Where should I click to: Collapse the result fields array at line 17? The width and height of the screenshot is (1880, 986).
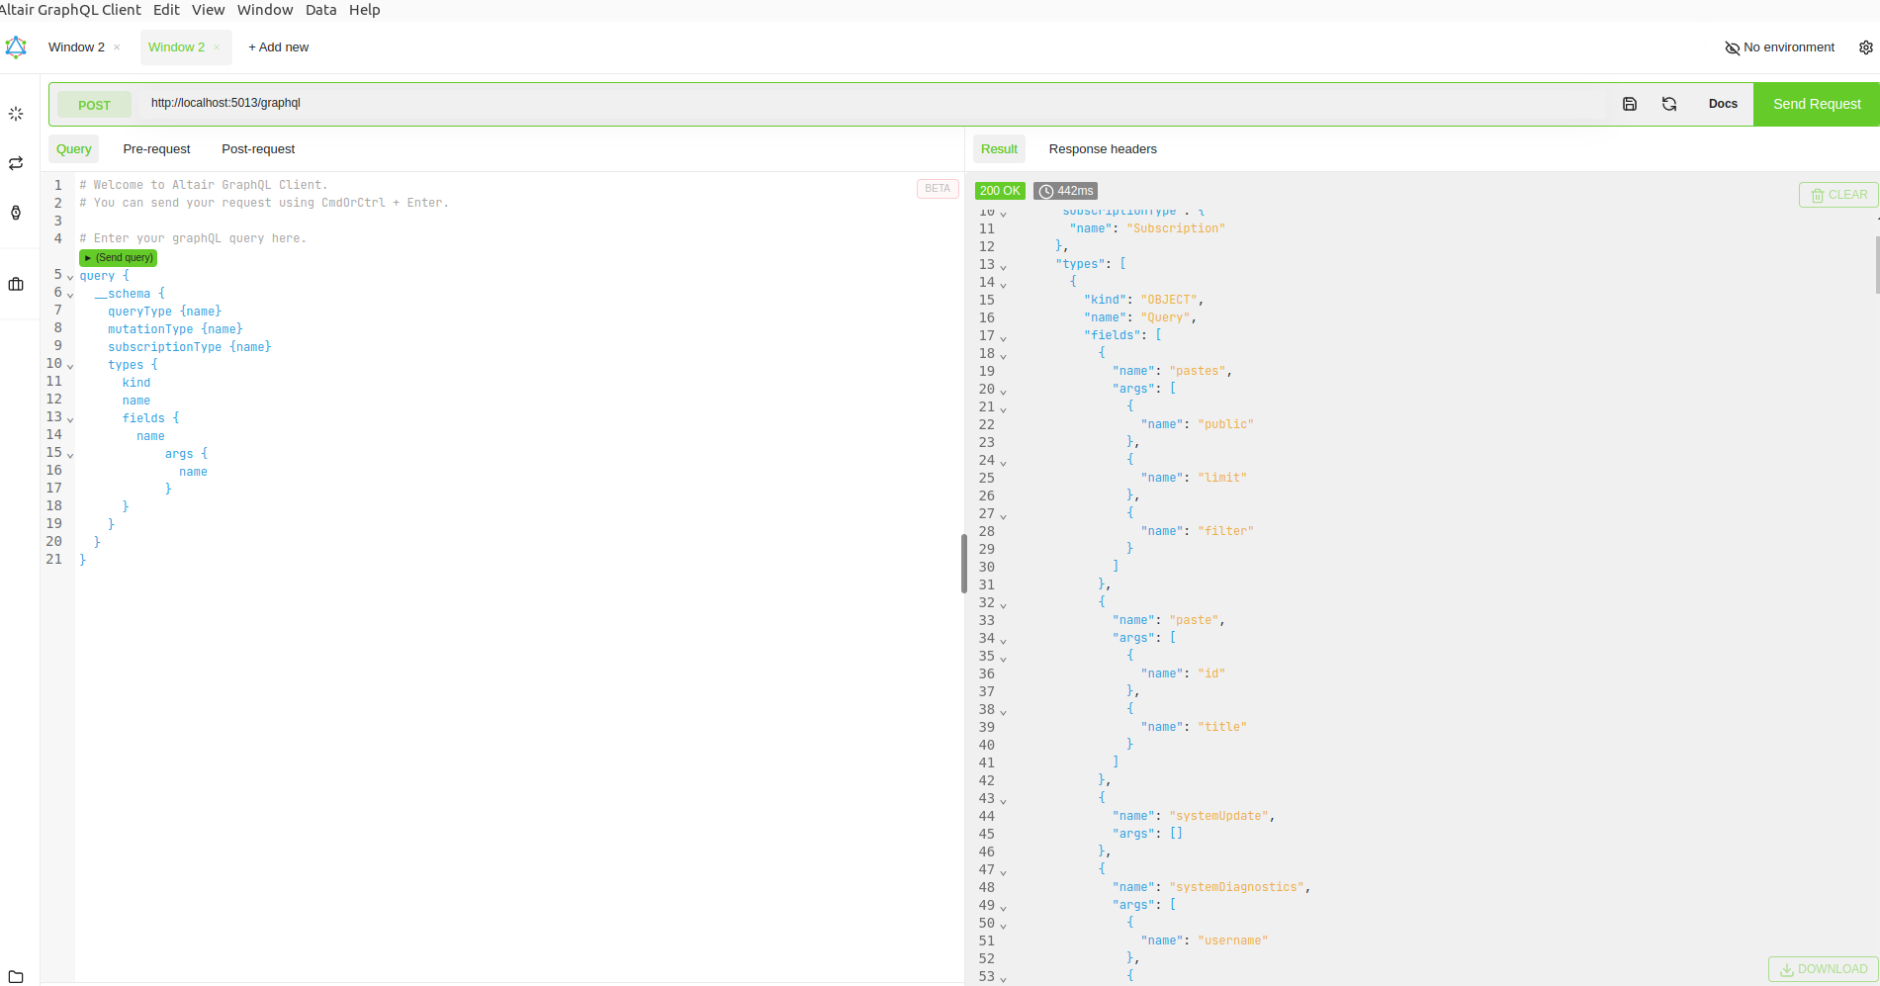(1003, 337)
